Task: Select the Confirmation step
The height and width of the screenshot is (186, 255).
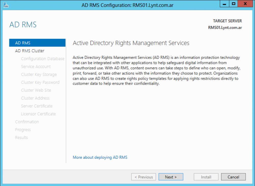Action: [x=27, y=122]
